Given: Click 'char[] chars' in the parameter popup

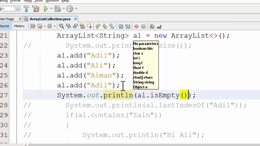Looking at the screenshot, I should click(x=143, y=77).
